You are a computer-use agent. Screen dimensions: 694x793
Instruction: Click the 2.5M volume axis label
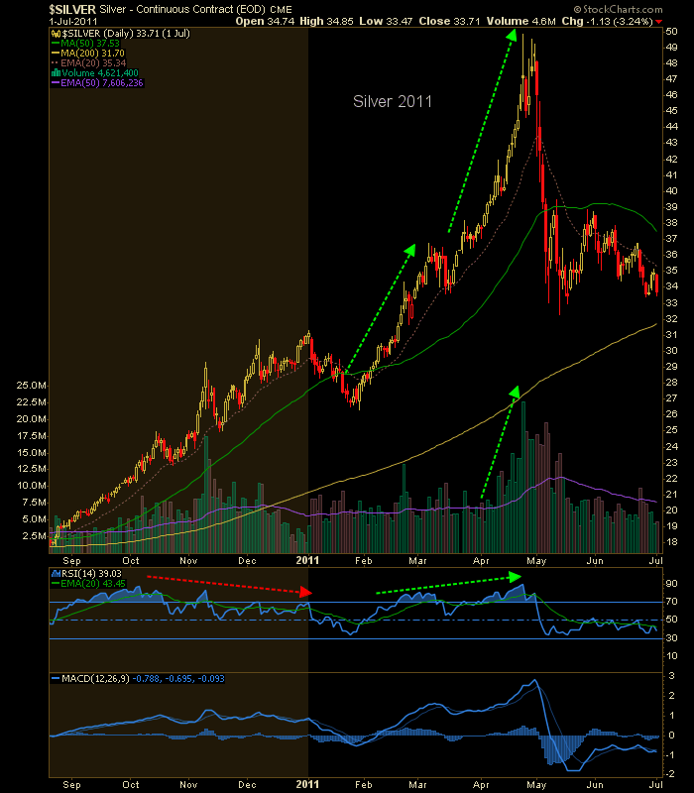pyautogui.click(x=34, y=535)
